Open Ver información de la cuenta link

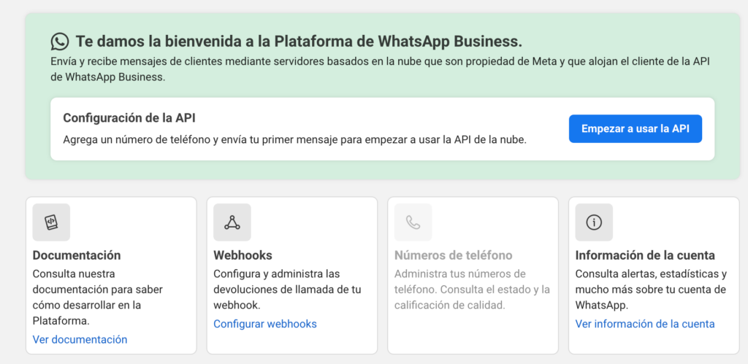click(644, 324)
